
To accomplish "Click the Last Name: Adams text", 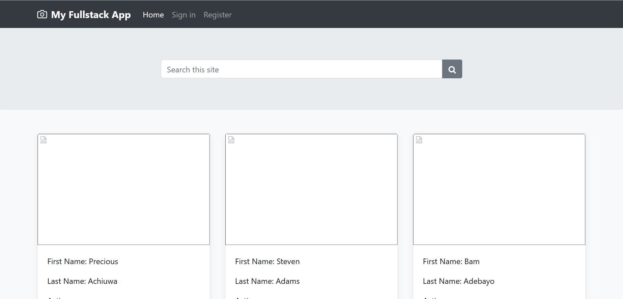I will point(267,281).
